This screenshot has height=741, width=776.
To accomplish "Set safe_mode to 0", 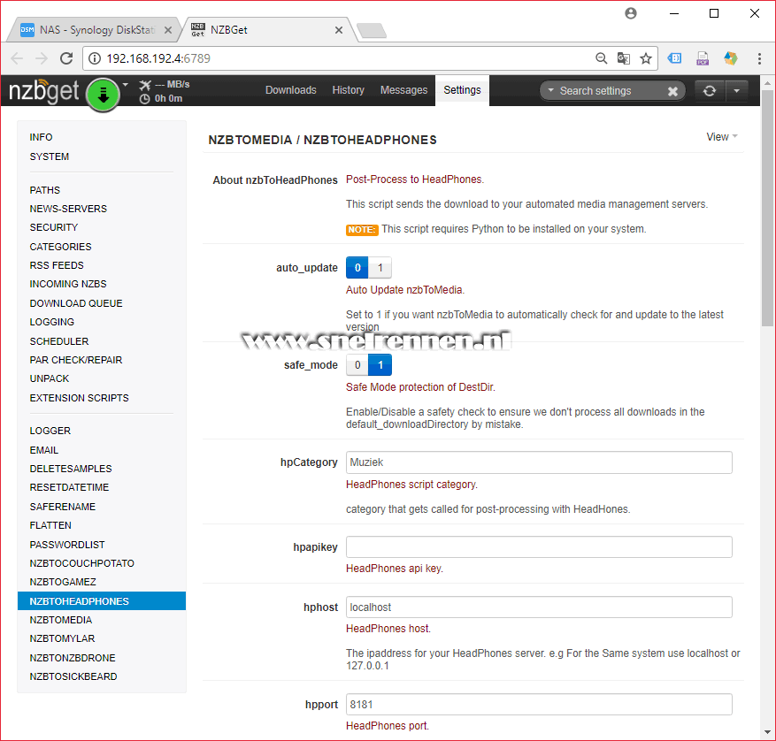I will coord(357,365).
